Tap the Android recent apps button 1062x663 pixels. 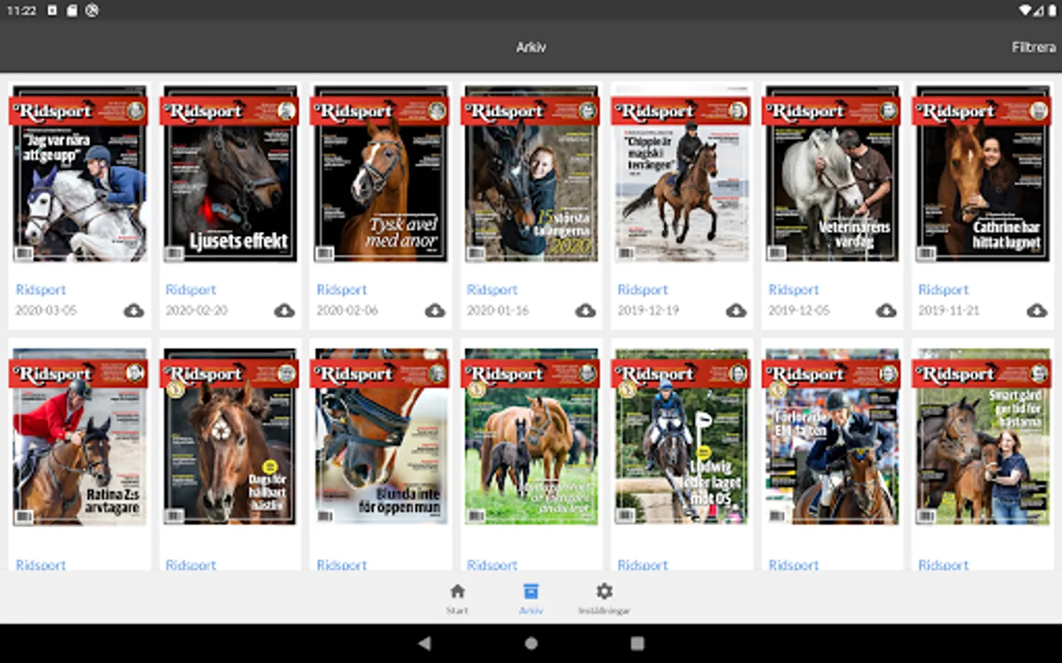637,643
